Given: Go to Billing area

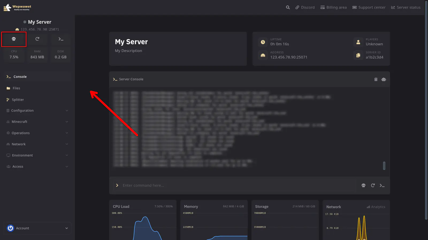Looking at the screenshot, I should (x=334, y=7).
